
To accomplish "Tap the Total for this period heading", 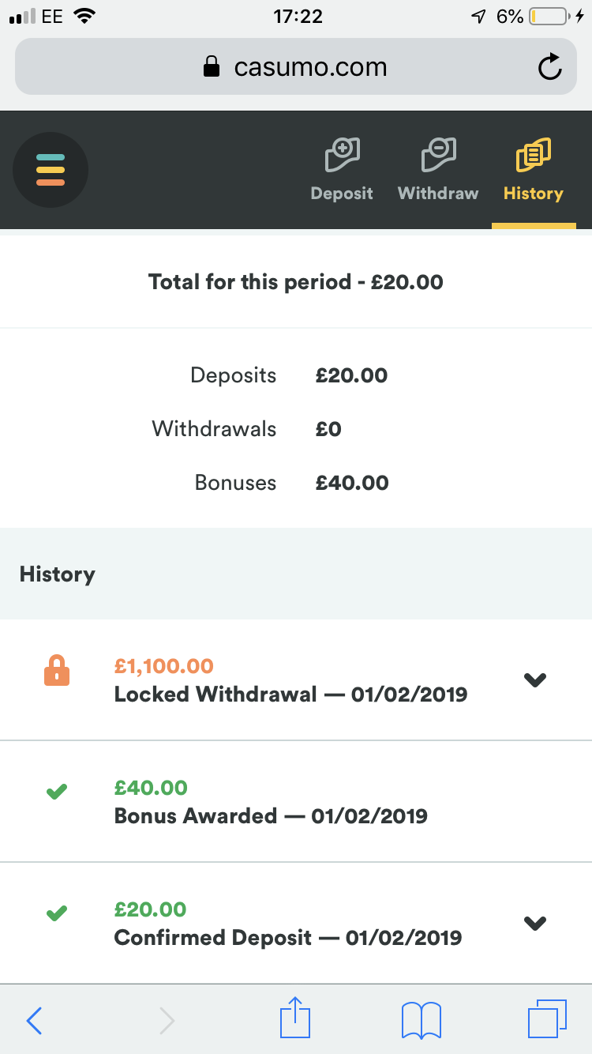I will [x=296, y=282].
